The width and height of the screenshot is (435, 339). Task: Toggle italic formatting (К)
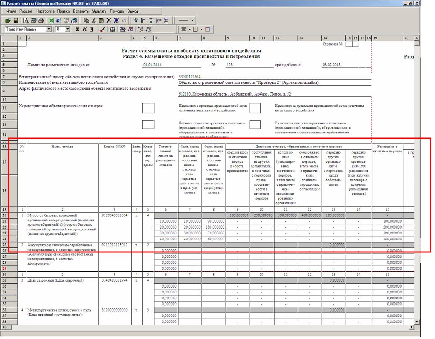[84, 29]
